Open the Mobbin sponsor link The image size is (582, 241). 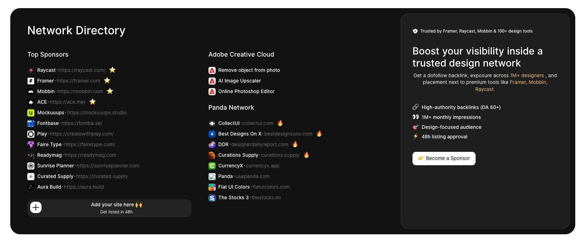70,91
